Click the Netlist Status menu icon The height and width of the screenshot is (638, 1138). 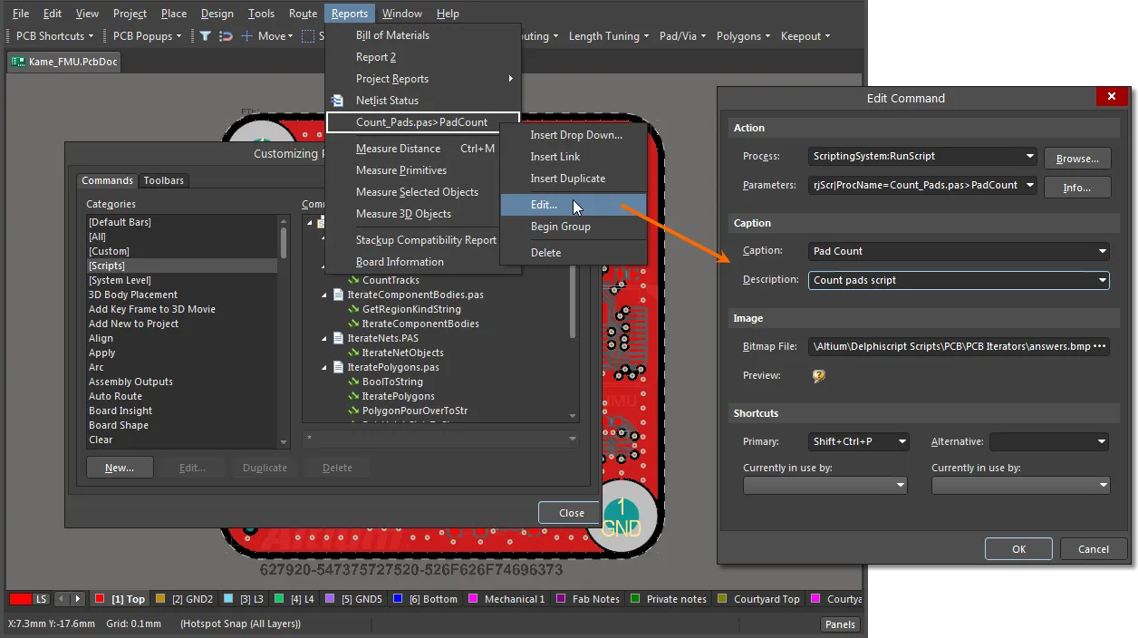pyautogui.click(x=338, y=101)
